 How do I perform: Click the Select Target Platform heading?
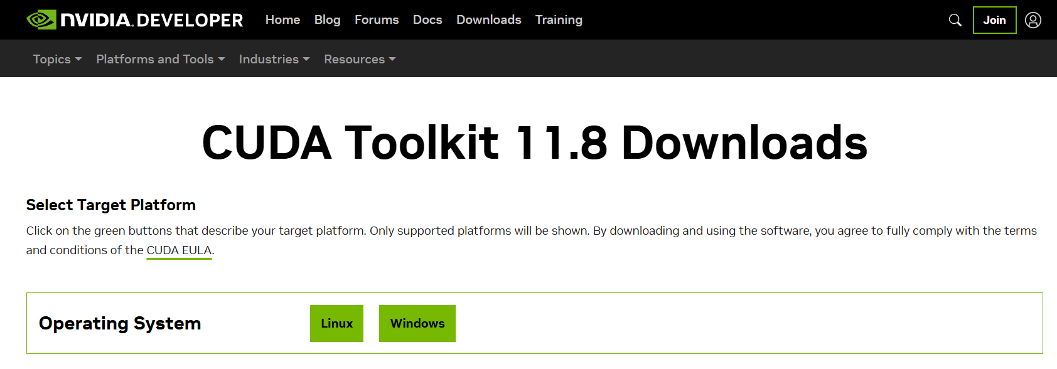111,205
